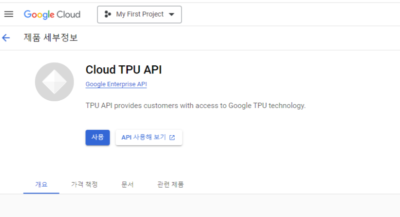Click the Cloud TPU API heading
This screenshot has height=217, width=400.
click(x=123, y=70)
